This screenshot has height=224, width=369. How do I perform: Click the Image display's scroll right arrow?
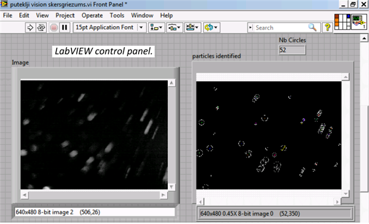[x=163, y=195]
